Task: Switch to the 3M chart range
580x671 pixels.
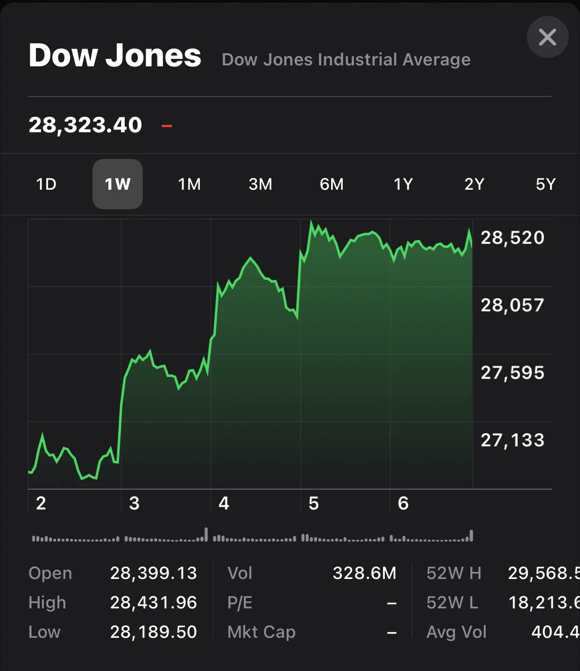Action: coord(260,184)
